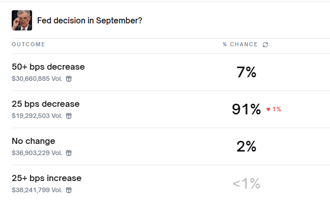The height and width of the screenshot is (210, 330).
Task: Click the red down-arrow 1% change indicator
Action: click(274, 109)
